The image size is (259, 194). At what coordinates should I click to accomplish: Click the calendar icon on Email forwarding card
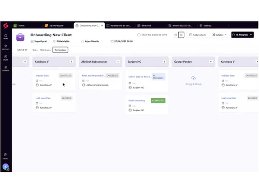(x=130, y=106)
